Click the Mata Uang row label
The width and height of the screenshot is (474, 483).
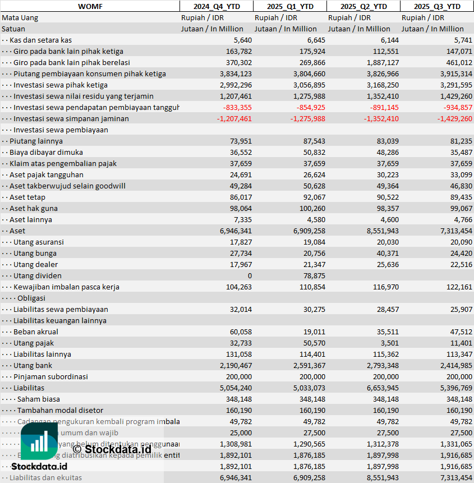tap(20, 18)
